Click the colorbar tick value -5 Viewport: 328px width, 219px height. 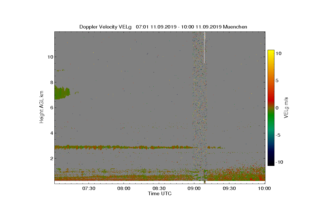(278, 135)
